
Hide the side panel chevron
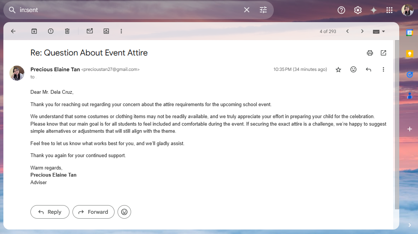tap(410, 225)
